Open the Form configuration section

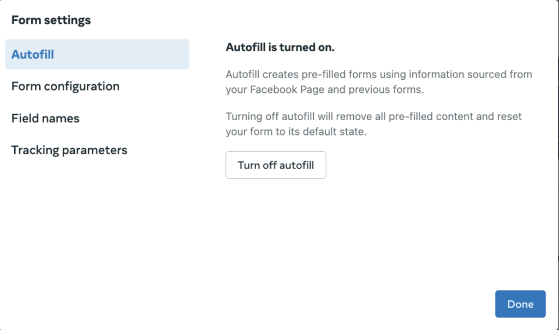[x=66, y=86]
